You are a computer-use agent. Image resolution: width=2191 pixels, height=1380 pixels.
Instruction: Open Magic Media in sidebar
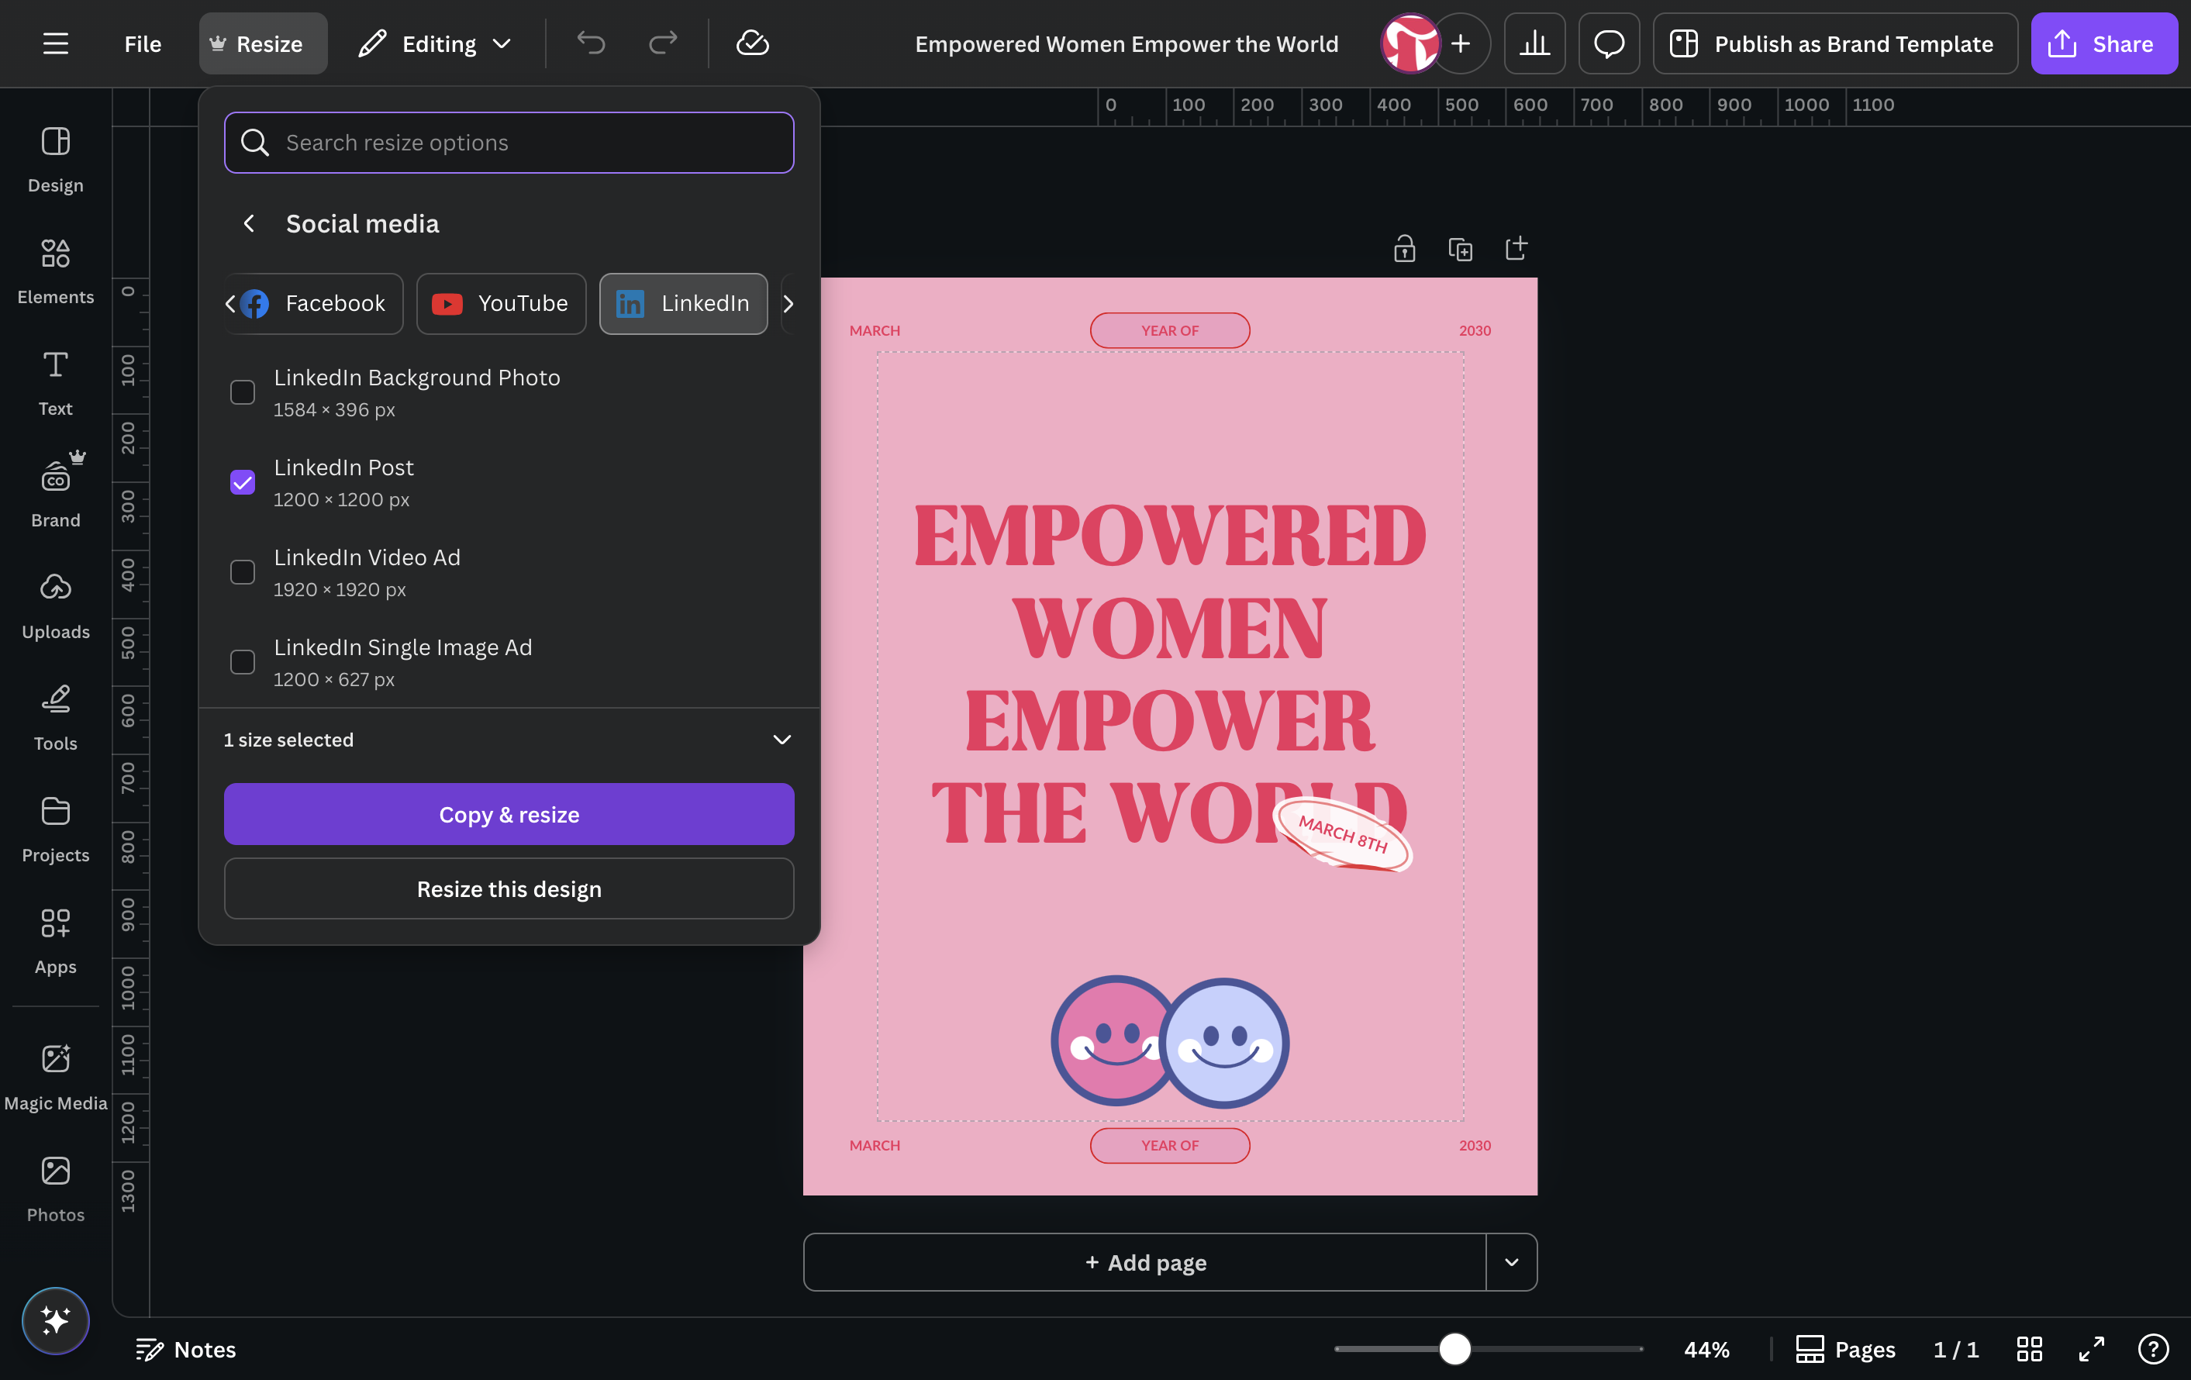56,1077
